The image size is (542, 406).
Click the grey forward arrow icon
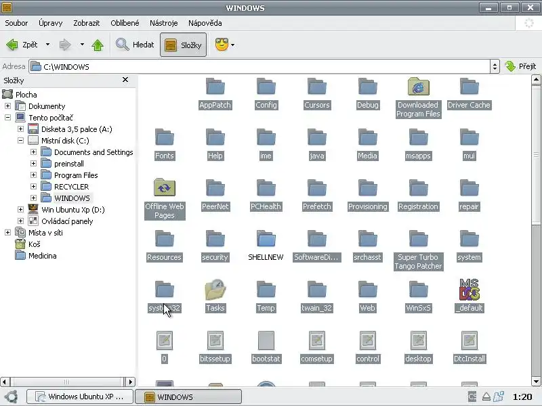65,45
